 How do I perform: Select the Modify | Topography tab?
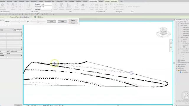point(111,1)
